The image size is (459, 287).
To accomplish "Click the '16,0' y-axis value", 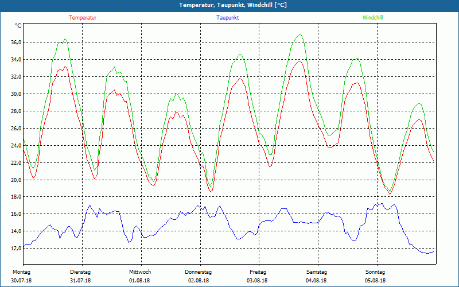I will (16, 214).
